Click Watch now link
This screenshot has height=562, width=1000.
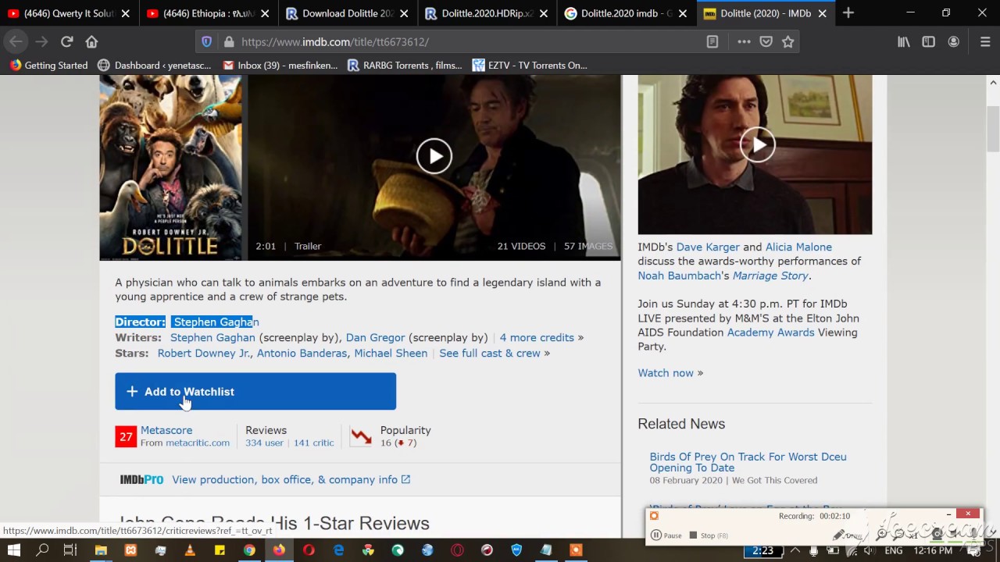tap(666, 373)
